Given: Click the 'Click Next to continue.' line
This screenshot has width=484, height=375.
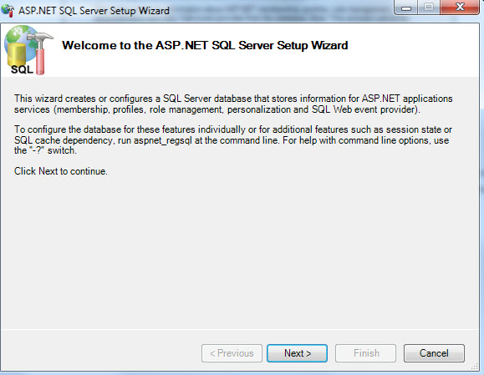Looking at the screenshot, I should pos(61,171).
